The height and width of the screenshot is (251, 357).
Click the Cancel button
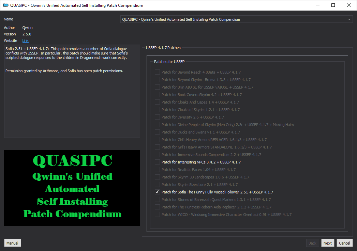(344, 243)
